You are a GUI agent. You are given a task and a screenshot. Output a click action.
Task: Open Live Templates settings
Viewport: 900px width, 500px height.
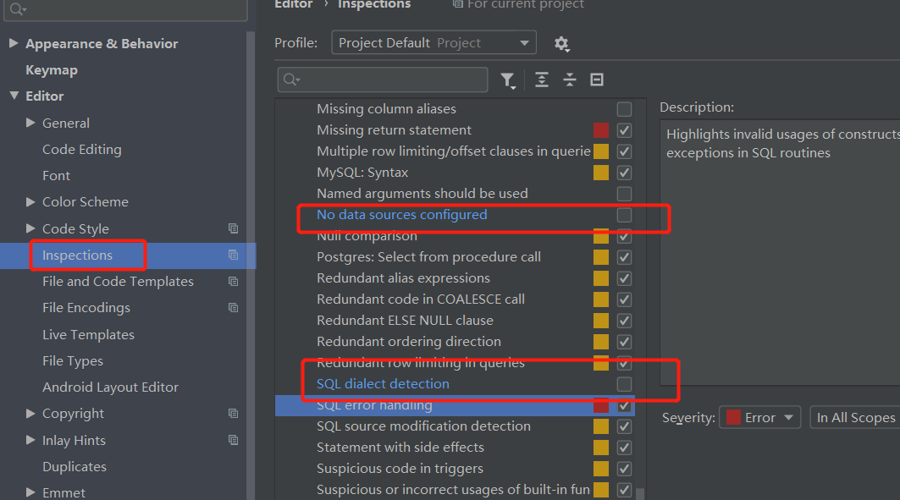pyautogui.click(x=88, y=334)
